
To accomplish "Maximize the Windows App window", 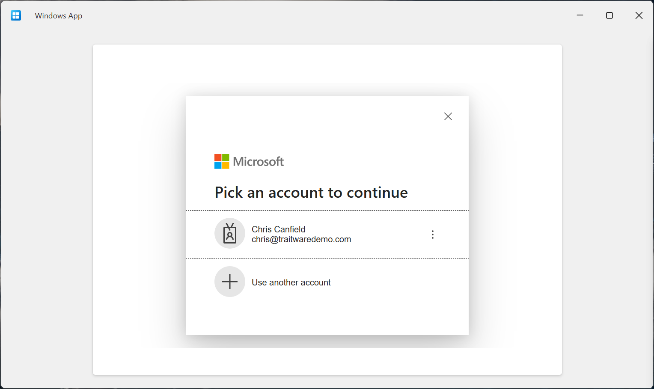I will pos(609,15).
